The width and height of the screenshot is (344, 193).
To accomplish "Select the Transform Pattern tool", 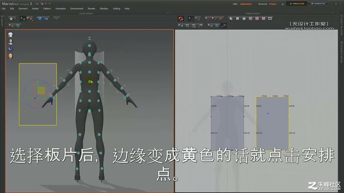I will point(197,18).
